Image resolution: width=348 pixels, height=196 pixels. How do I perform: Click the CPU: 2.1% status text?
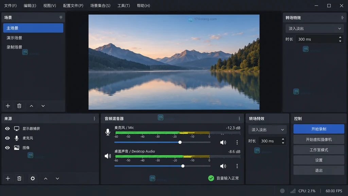[307, 191]
